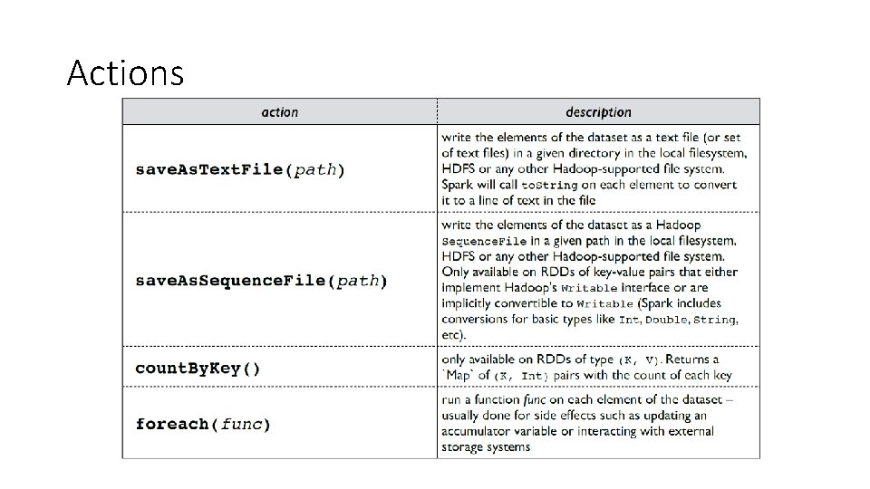Select the saveAsTextFile description text
Image resolution: width=870 pixels, height=489 pixels.
(594, 168)
